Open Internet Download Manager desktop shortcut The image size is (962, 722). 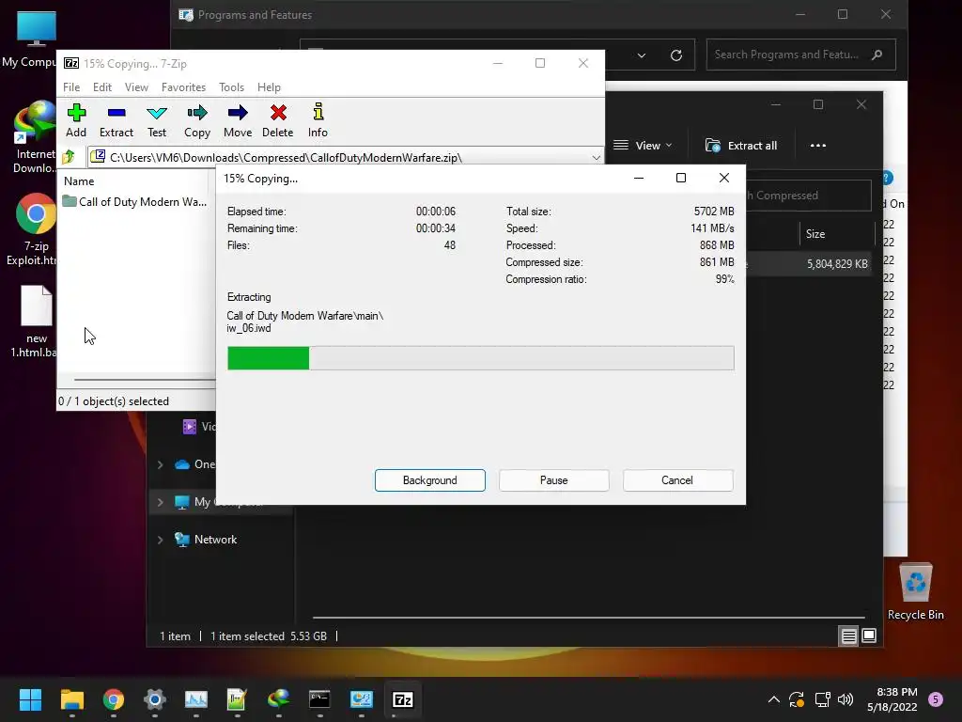pos(35,137)
